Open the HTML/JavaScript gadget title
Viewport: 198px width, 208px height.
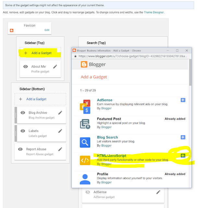[111, 156]
